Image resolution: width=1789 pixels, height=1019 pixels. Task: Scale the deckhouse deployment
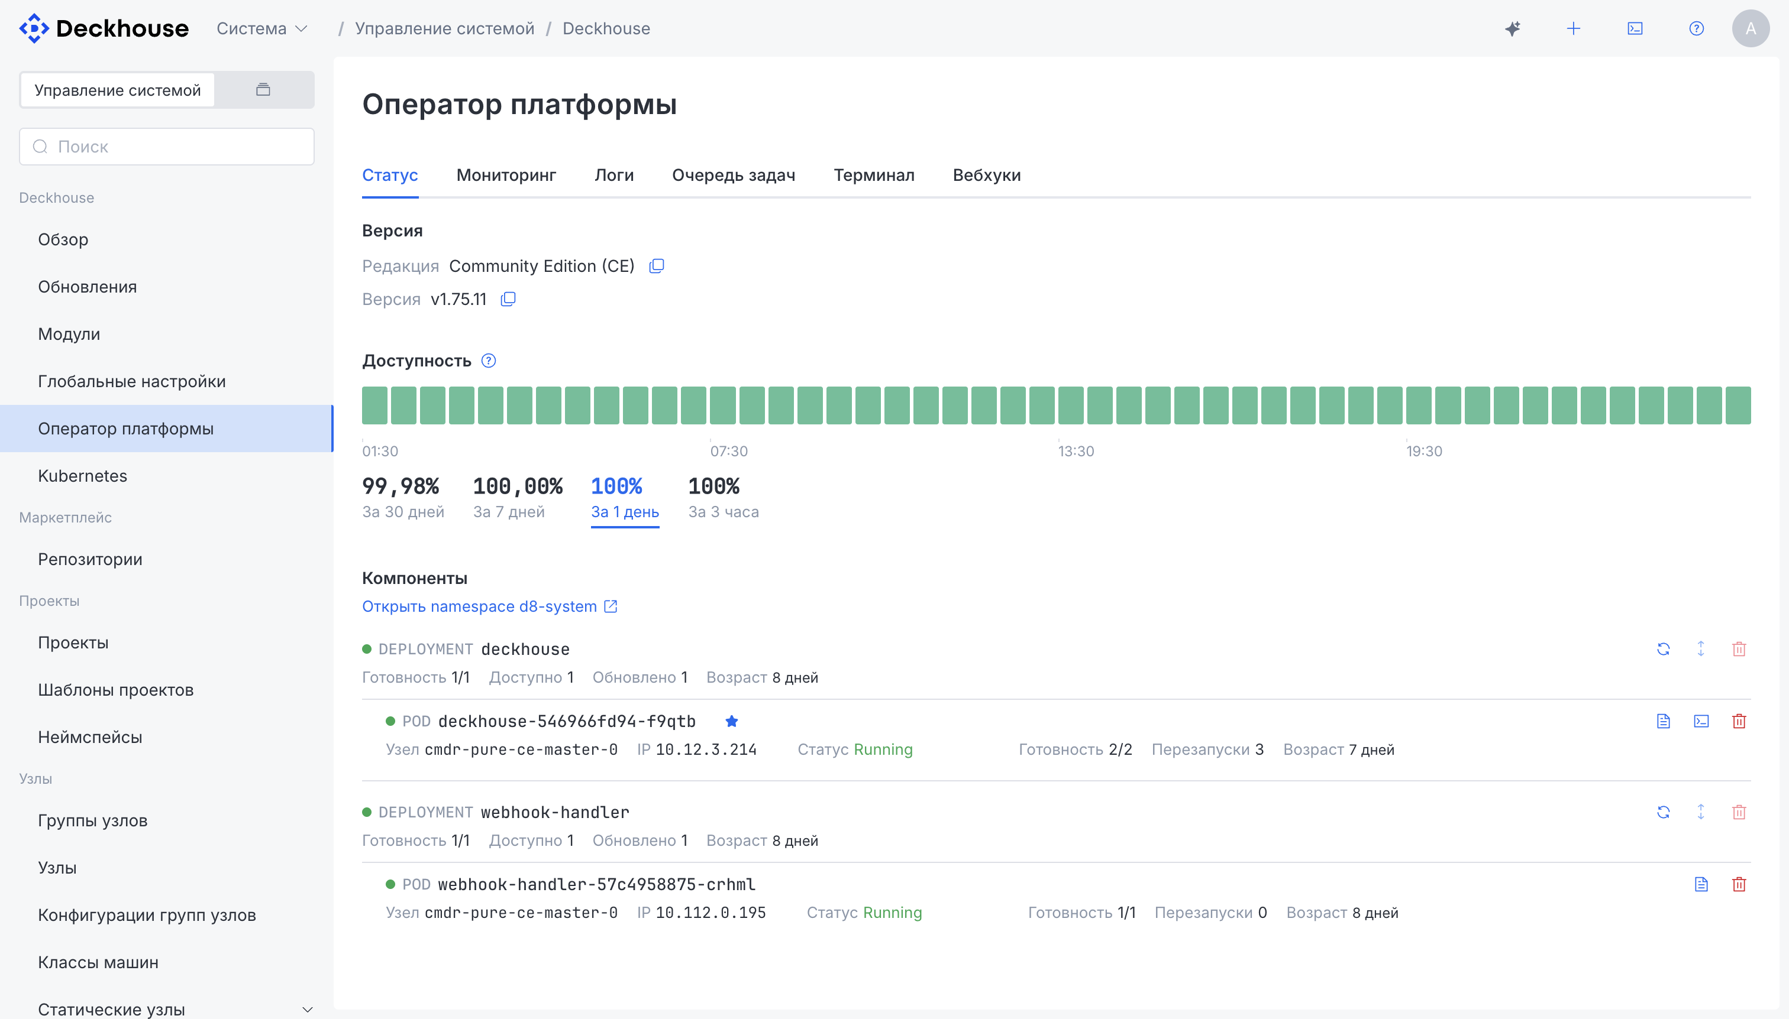tap(1701, 649)
